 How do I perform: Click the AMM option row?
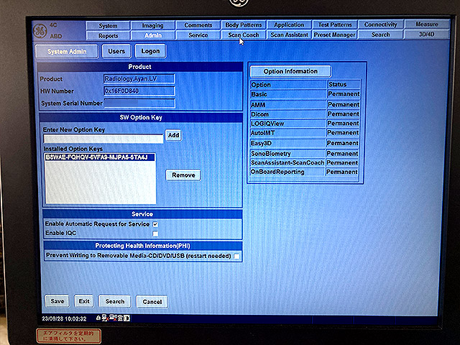[305, 105]
